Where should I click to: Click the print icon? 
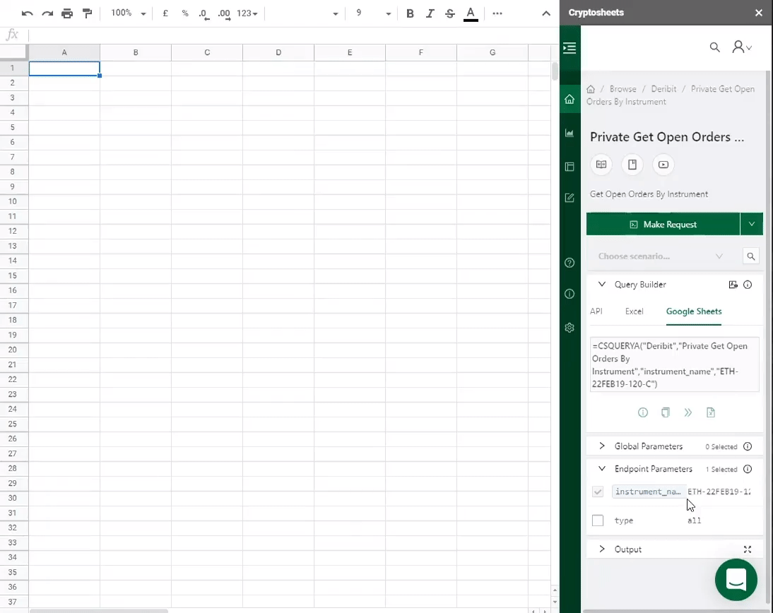point(67,13)
